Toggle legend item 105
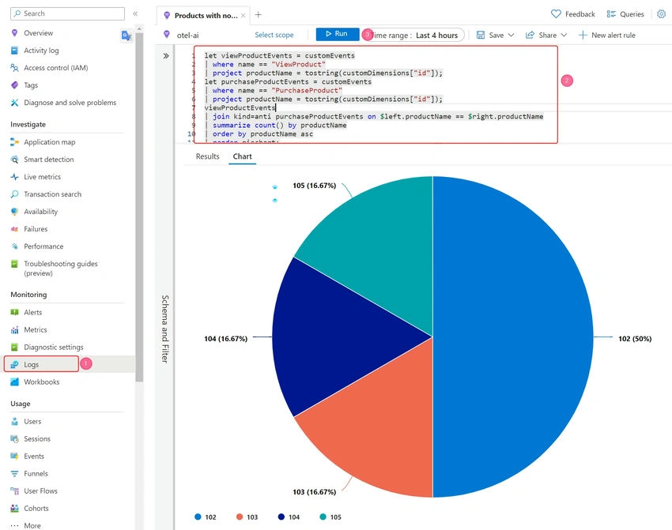The height and width of the screenshot is (530, 672). (330, 517)
